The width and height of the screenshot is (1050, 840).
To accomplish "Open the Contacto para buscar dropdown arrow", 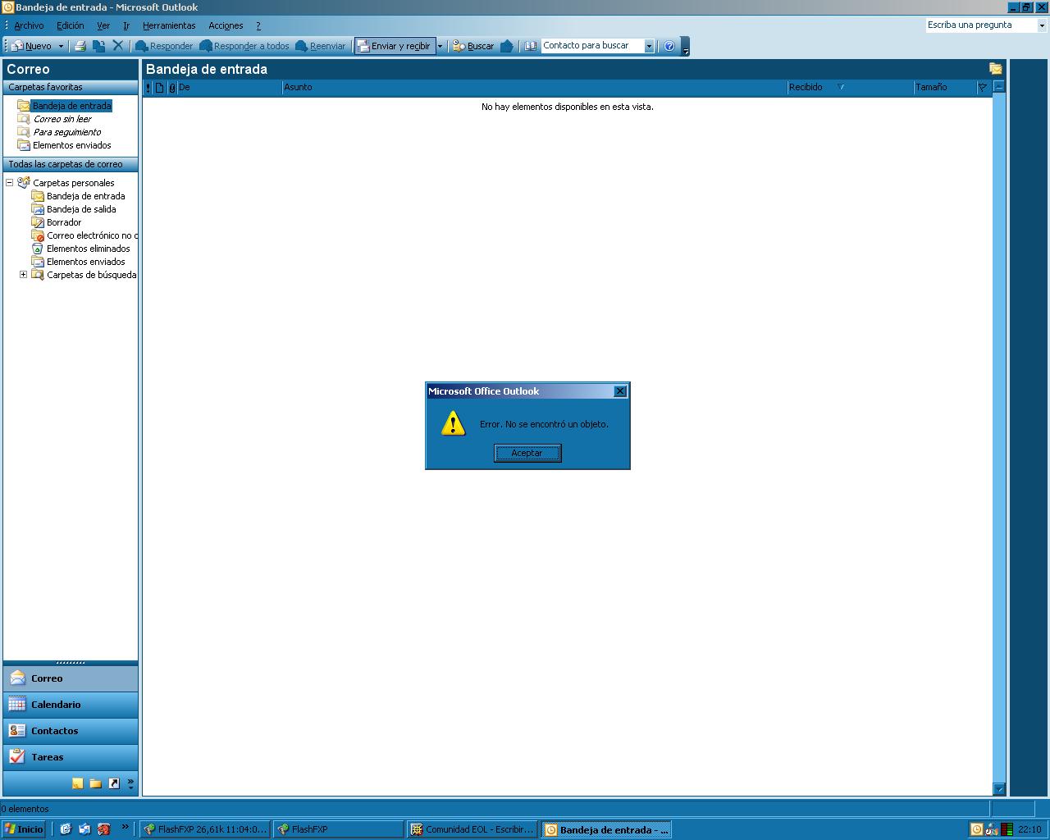I will [x=649, y=46].
